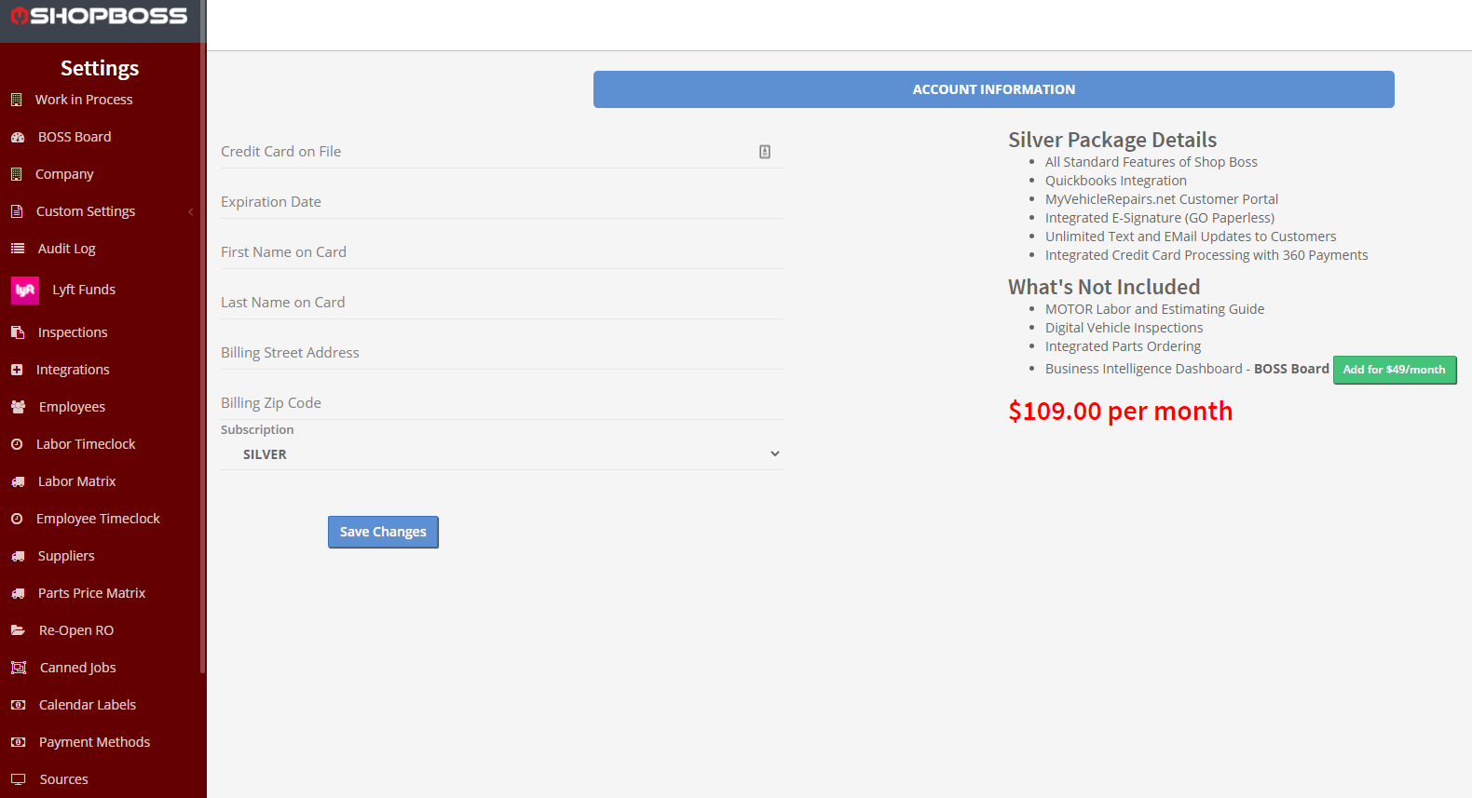Screen dimensions: 1472x798
Task: Click the Lyft Funds pink logo icon
Action: tap(25, 291)
